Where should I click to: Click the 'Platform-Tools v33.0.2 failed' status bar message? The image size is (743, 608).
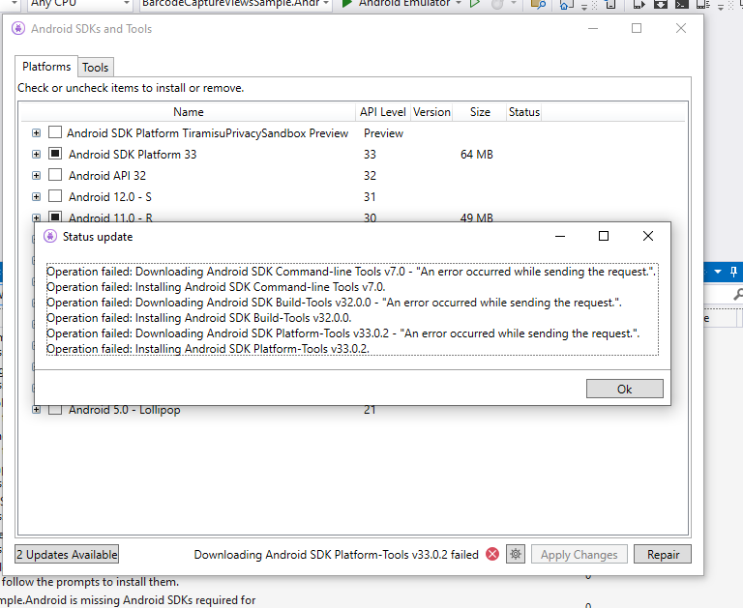click(x=337, y=555)
